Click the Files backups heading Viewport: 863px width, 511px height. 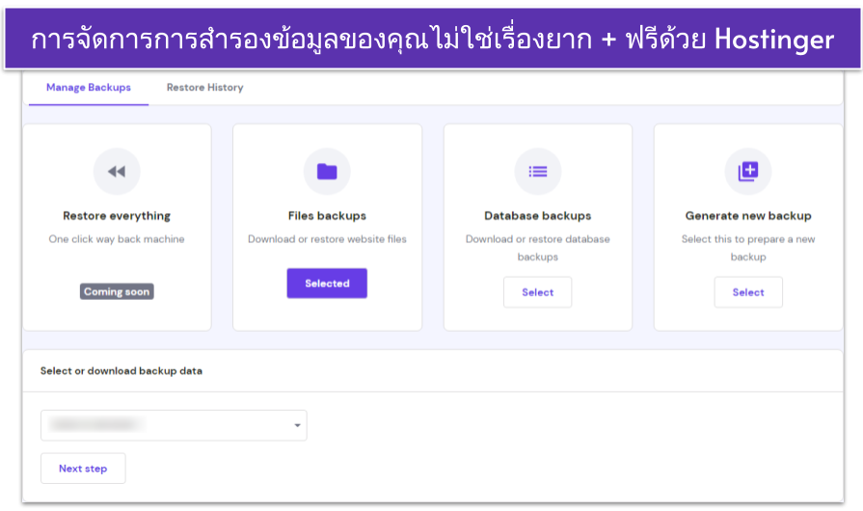point(327,216)
